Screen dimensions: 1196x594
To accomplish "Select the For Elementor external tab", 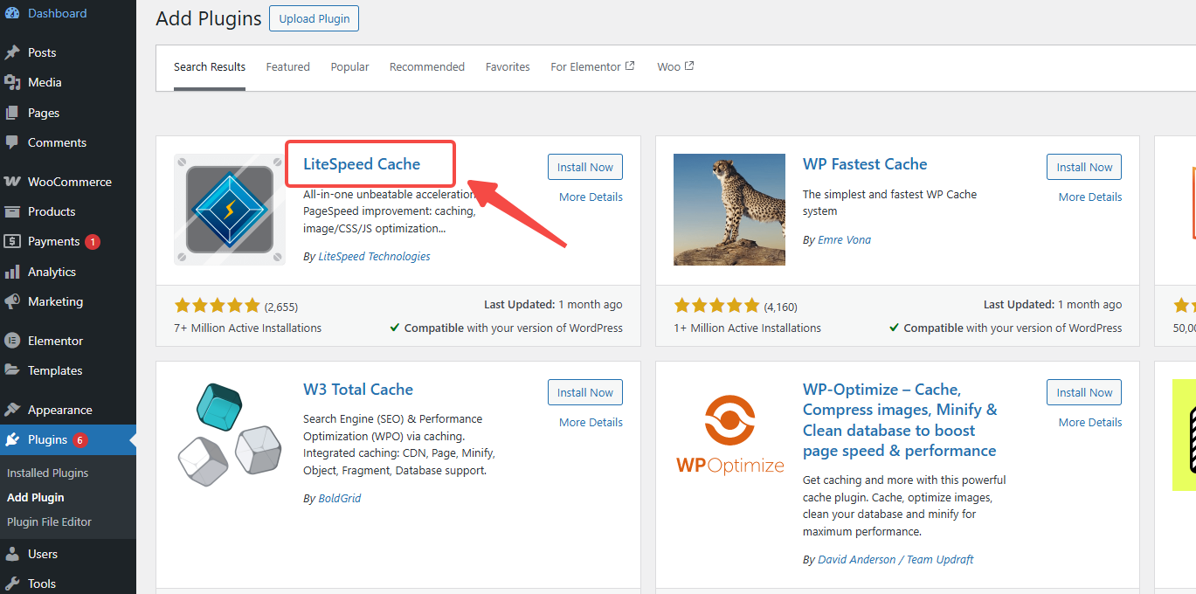I will coord(592,67).
